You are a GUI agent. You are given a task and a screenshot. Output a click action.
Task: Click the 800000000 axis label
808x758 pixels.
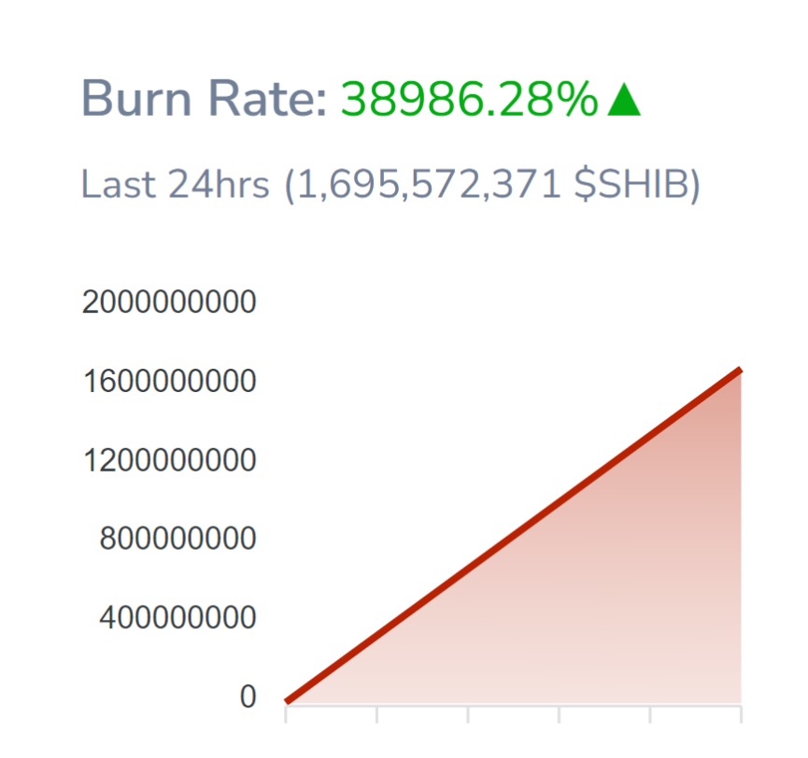[x=177, y=539]
